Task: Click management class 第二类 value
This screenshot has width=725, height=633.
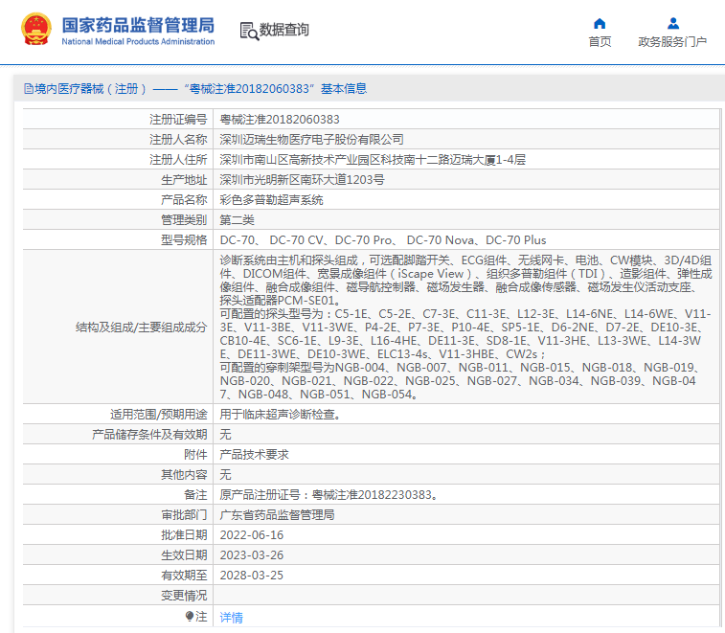Action: 237,219
